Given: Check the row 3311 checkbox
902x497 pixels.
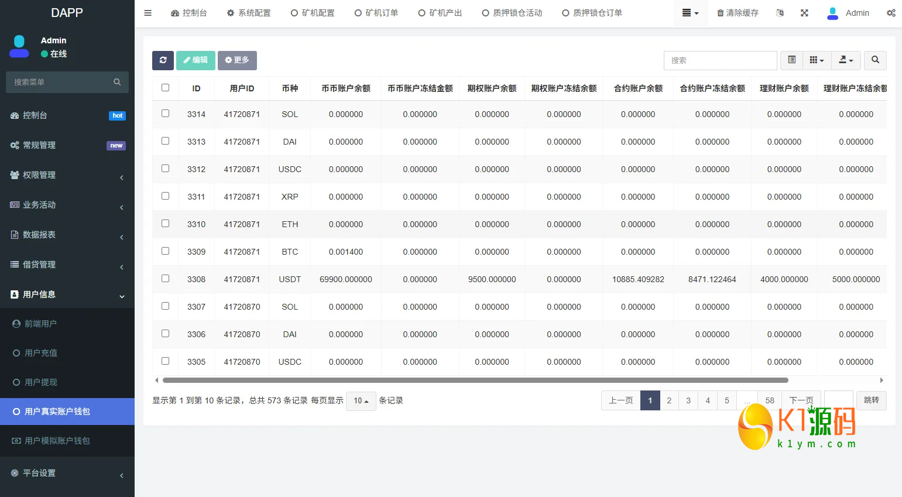Looking at the screenshot, I should pos(165,196).
